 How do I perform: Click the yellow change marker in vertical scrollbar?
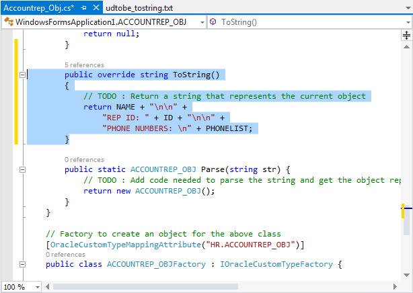click(403, 211)
